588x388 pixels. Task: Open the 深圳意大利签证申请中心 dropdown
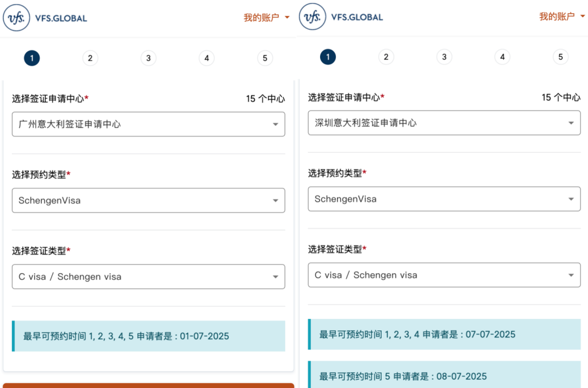pyautogui.click(x=444, y=122)
